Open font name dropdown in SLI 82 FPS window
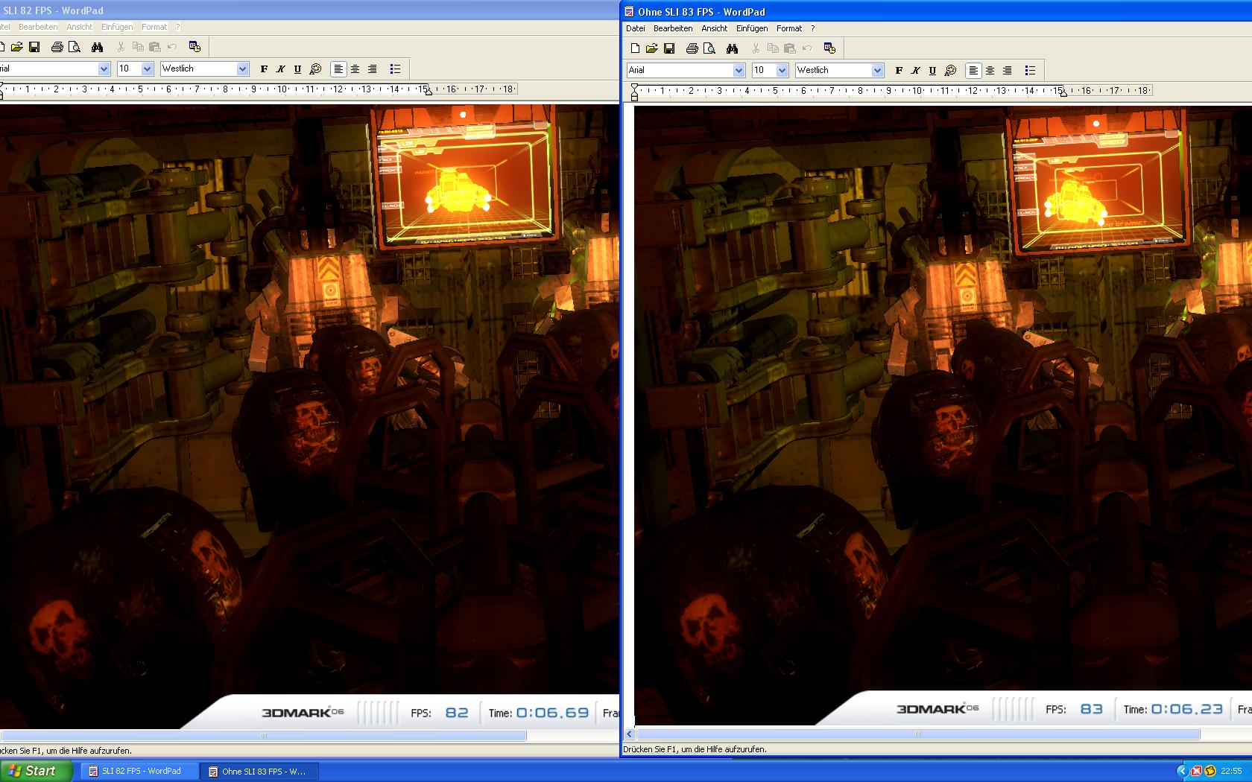Image resolution: width=1252 pixels, height=782 pixels. click(x=104, y=69)
